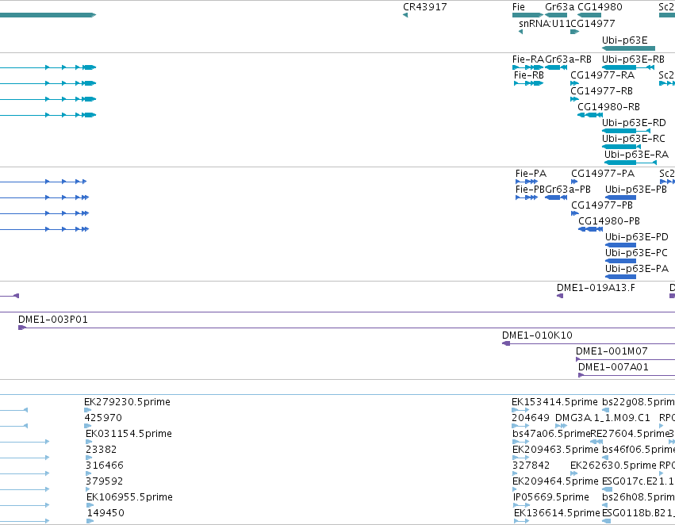675x525 pixels.
Task: Select the Fie-PA protein label
Action: coord(531,174)
